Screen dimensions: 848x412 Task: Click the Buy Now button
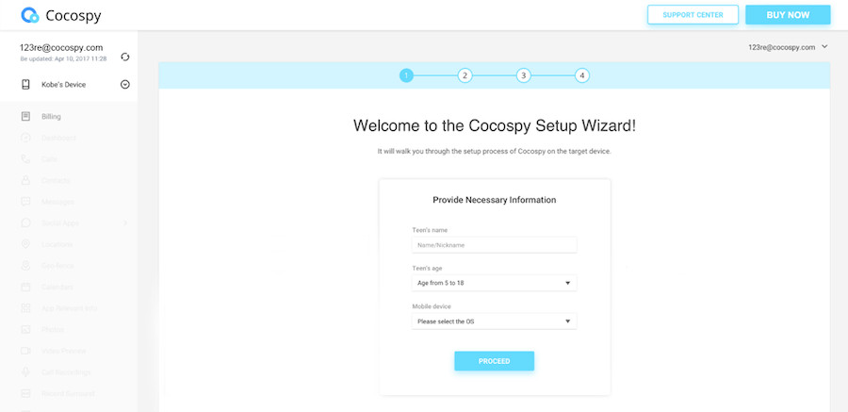(x=788, y=15)
